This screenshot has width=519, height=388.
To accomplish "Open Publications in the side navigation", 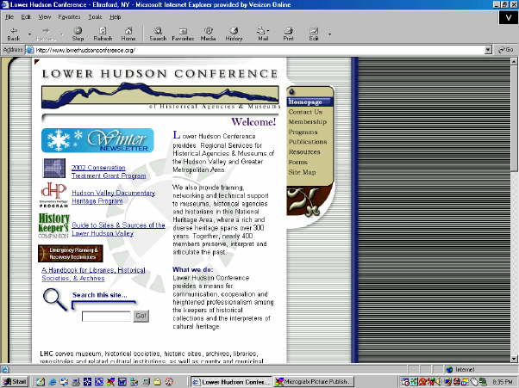I will [308, 142].
